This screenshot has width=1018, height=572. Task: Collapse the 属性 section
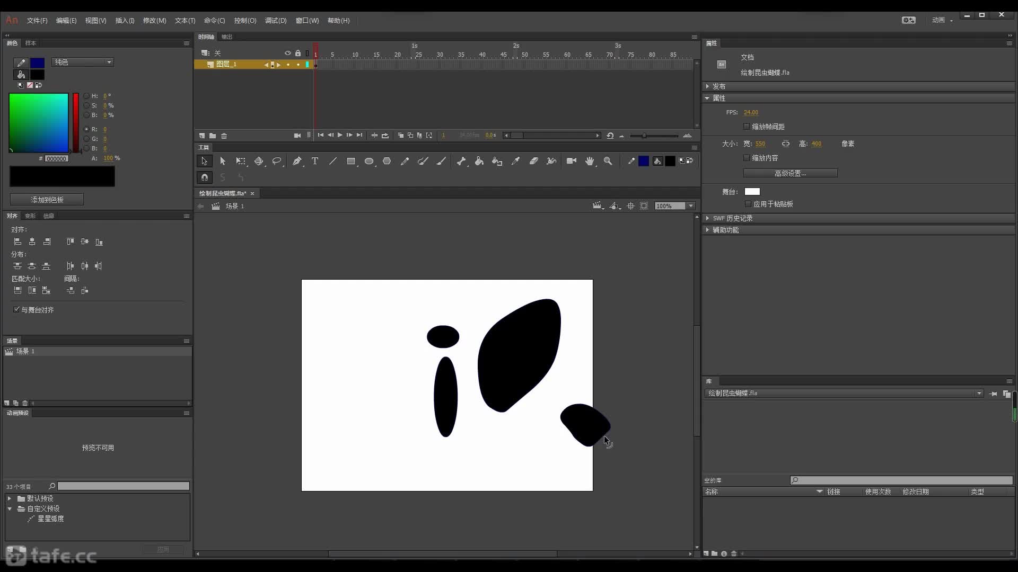pos(707,98)
